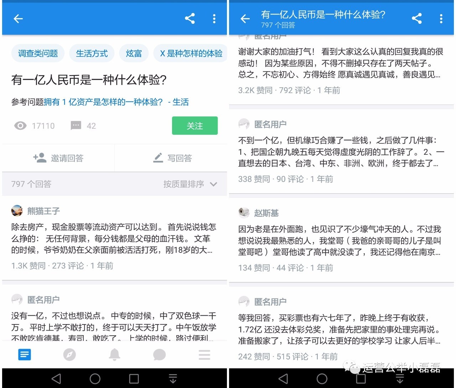
Task: Open the home feed via bottom nav icon
Action: [24, 354]
